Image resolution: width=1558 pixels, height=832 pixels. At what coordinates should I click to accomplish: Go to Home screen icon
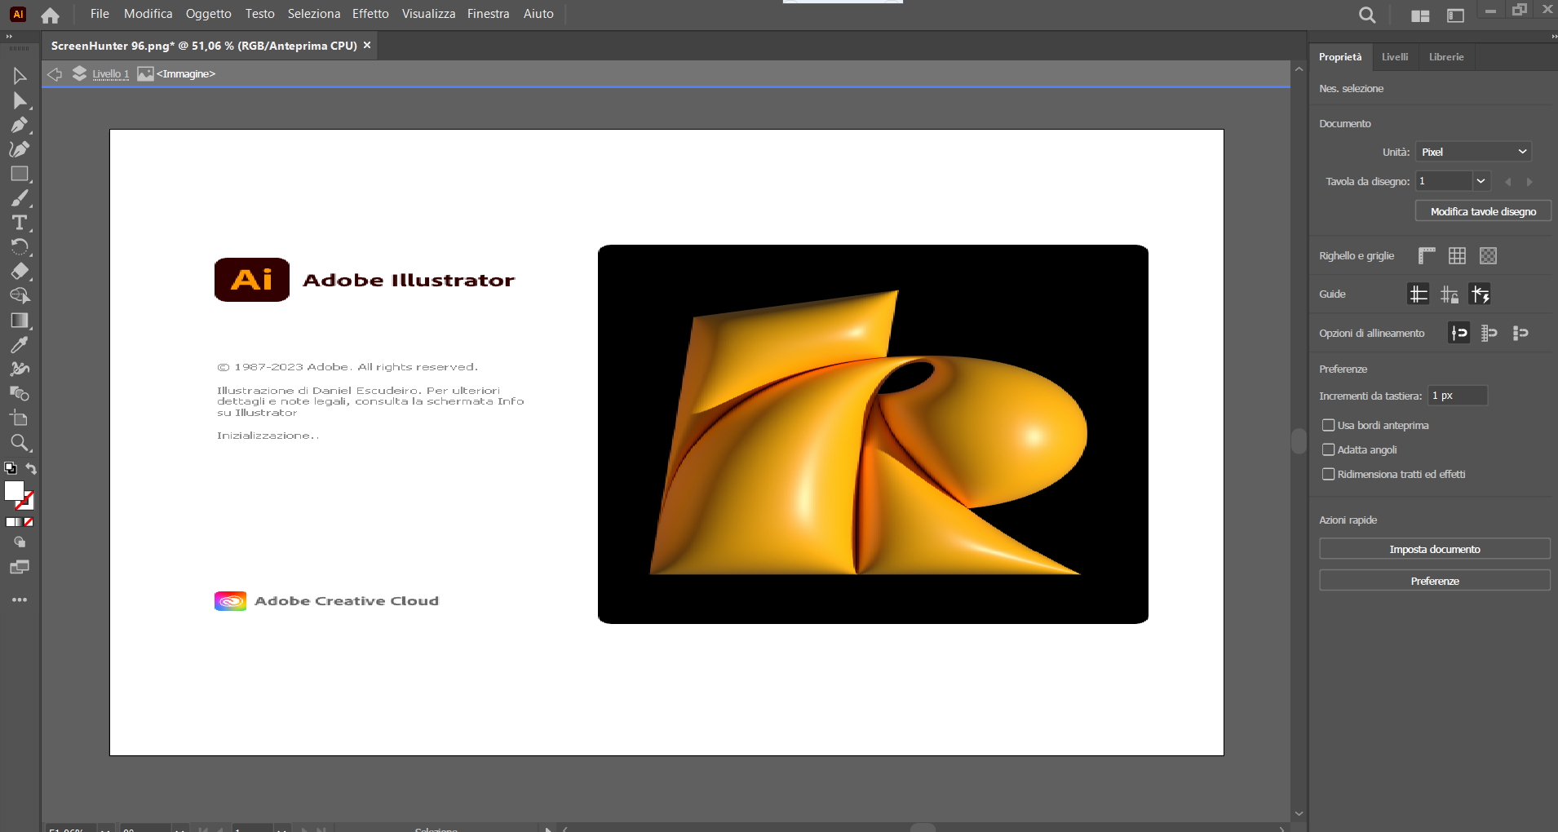[50, 15]
